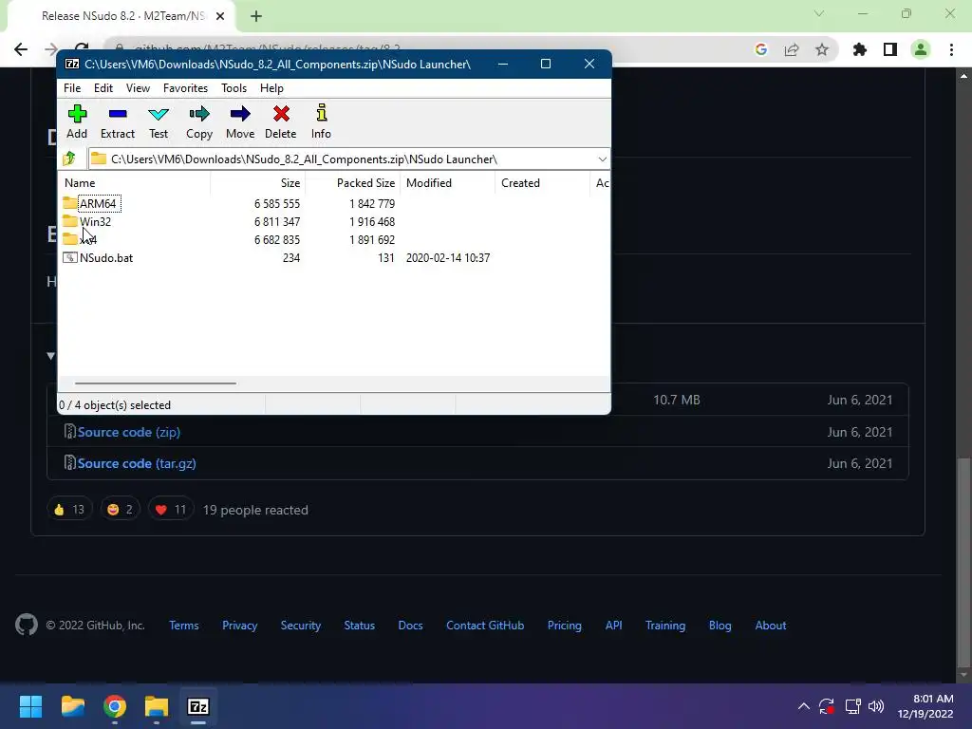The width and height of the screenshot is (972, 729).
Task: Click the 6 585 555 size value
Action: 276,203
